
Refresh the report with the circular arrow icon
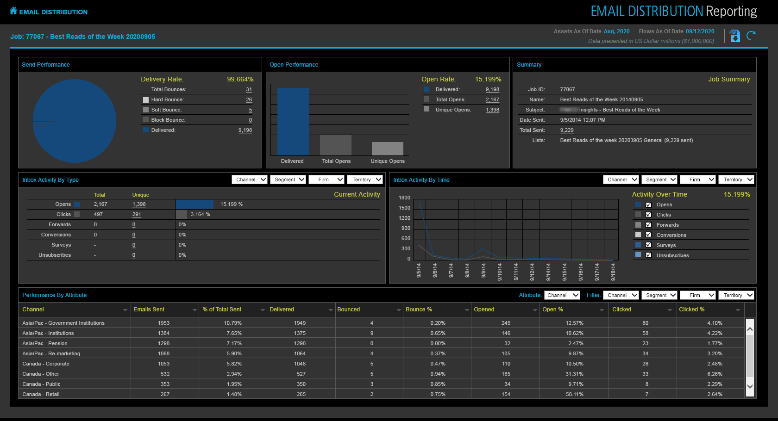pyautogui.click(x=751, y=36)
